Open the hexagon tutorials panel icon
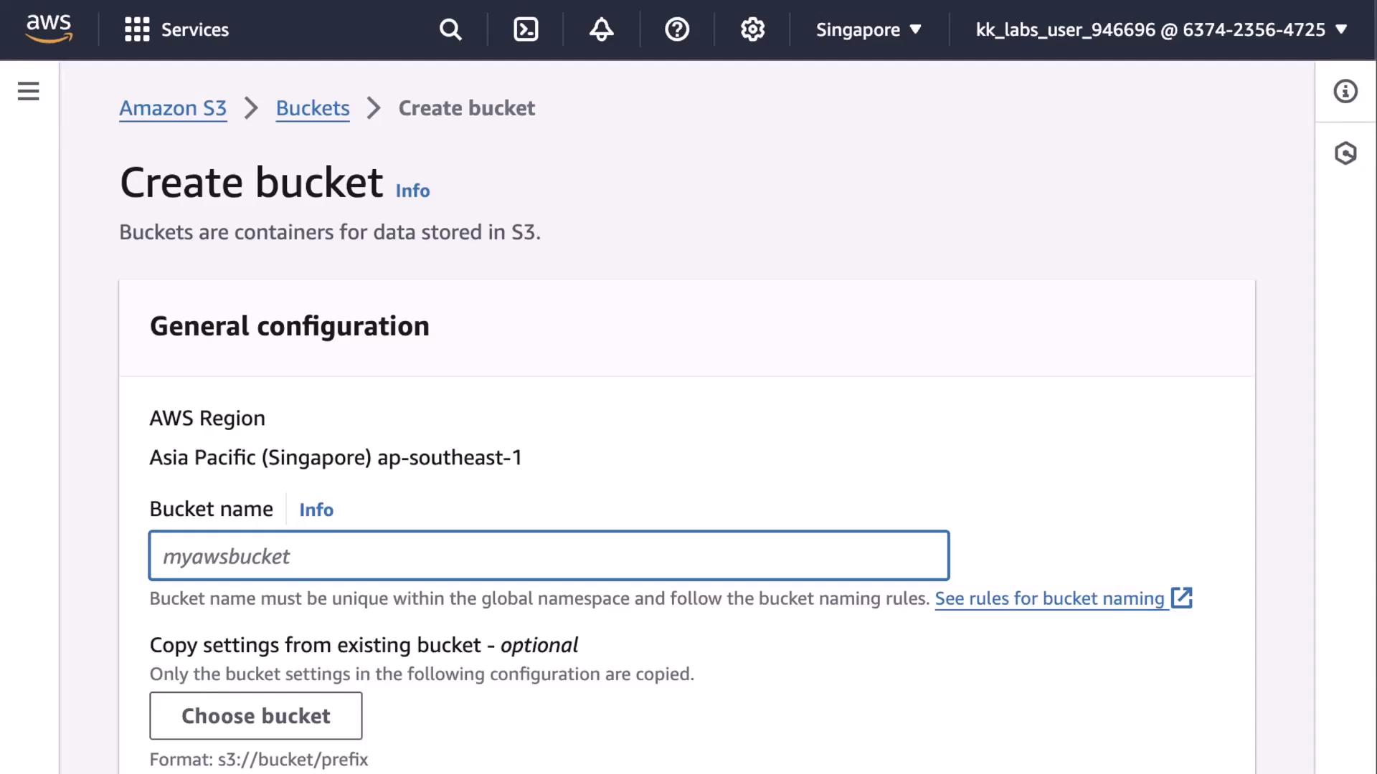The width and height of the screenshot is (1377, 774). [1345, 153]
